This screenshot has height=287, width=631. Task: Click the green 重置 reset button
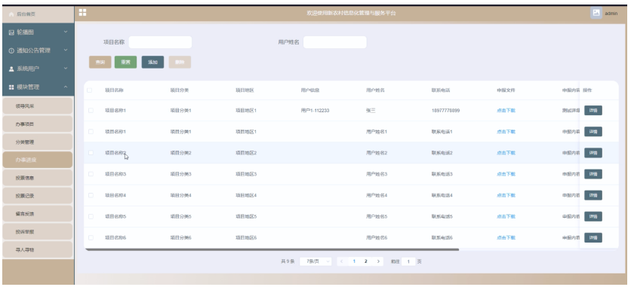click(x=125, y=63)
